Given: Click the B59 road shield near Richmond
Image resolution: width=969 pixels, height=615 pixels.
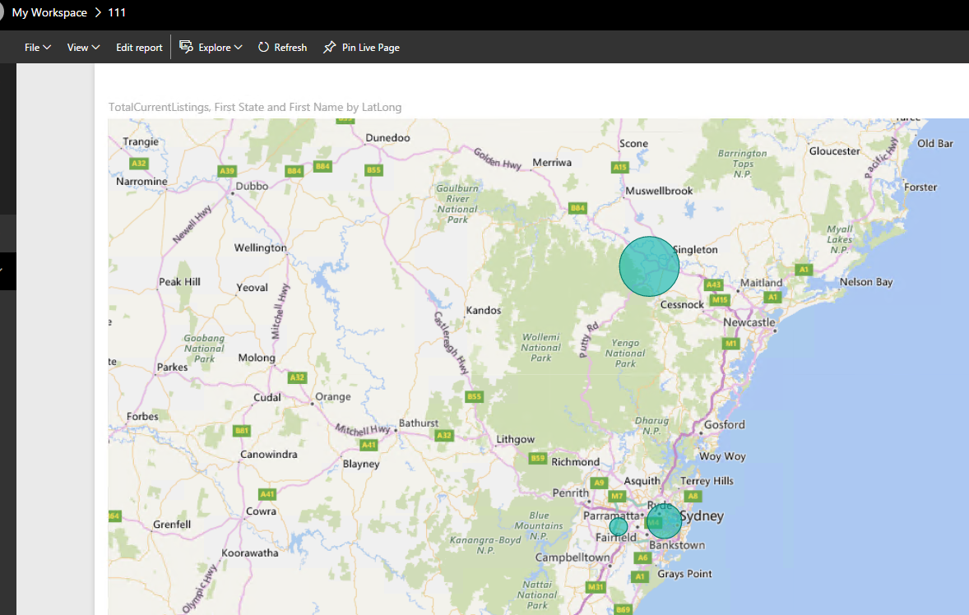Looking at the screenshot, I should point(538,458).
